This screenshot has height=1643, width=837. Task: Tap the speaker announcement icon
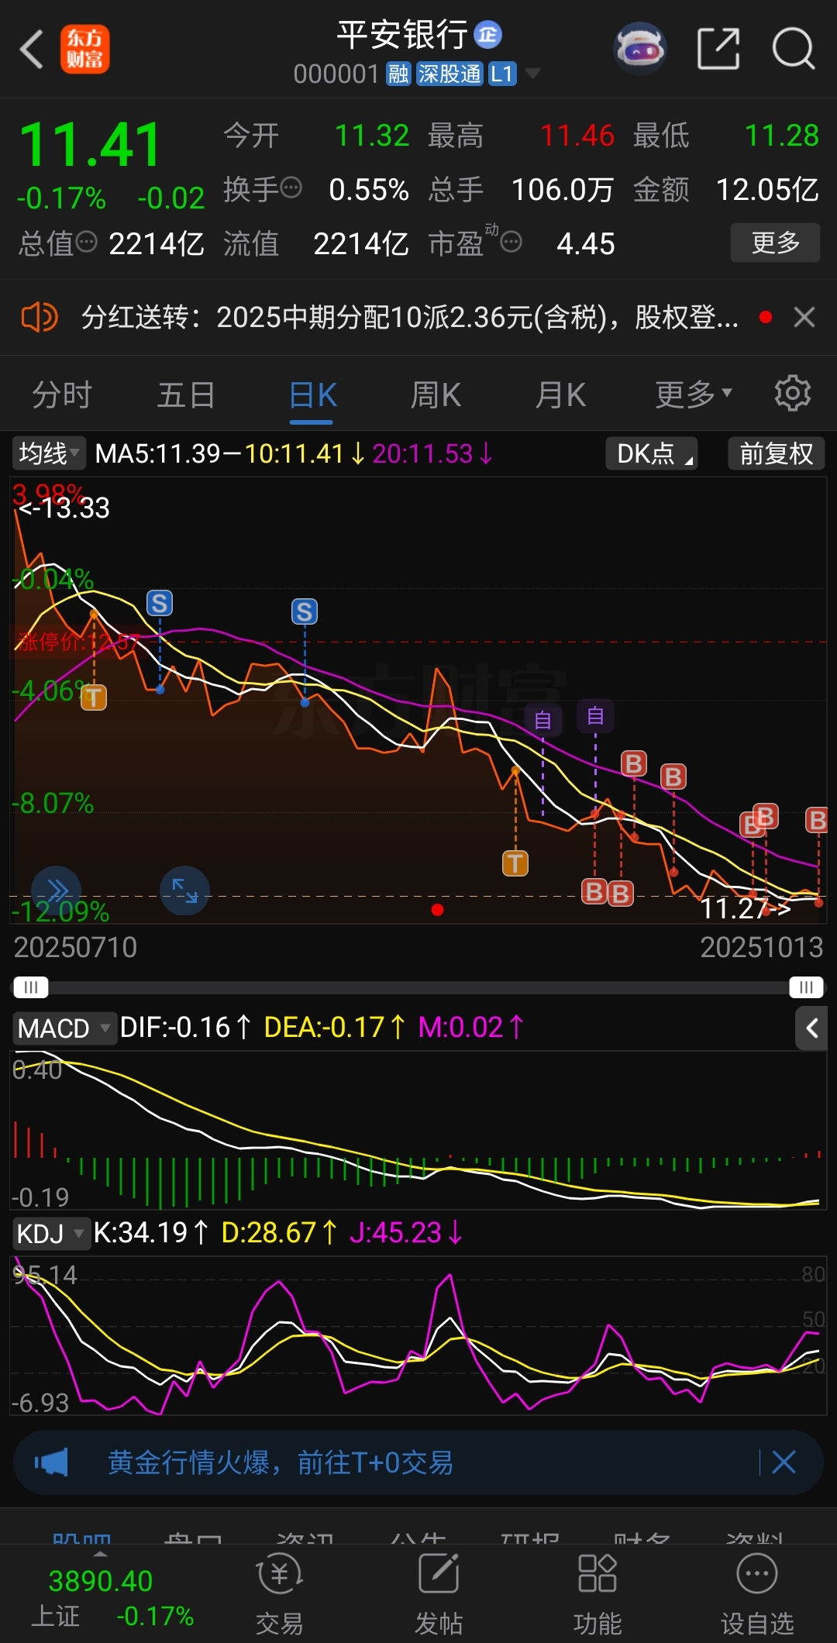tap(39, 317)
